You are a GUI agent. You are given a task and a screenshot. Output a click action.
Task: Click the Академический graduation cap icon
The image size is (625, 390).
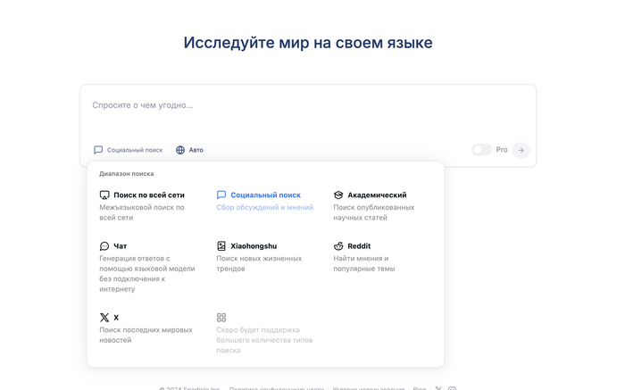tap(338, 195)
